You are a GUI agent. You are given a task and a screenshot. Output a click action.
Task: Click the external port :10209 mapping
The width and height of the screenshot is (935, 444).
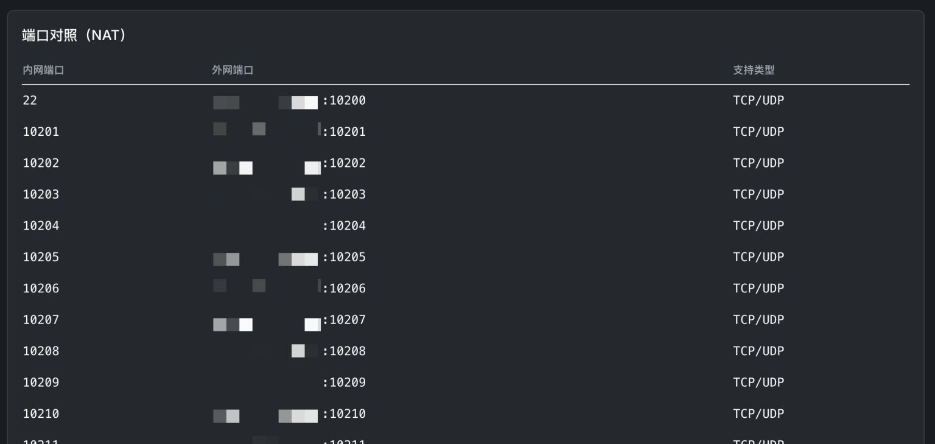pos(345,382)
